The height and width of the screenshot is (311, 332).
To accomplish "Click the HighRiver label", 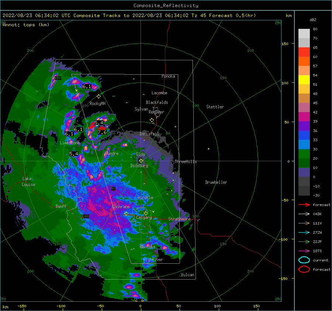I will 153,260.
